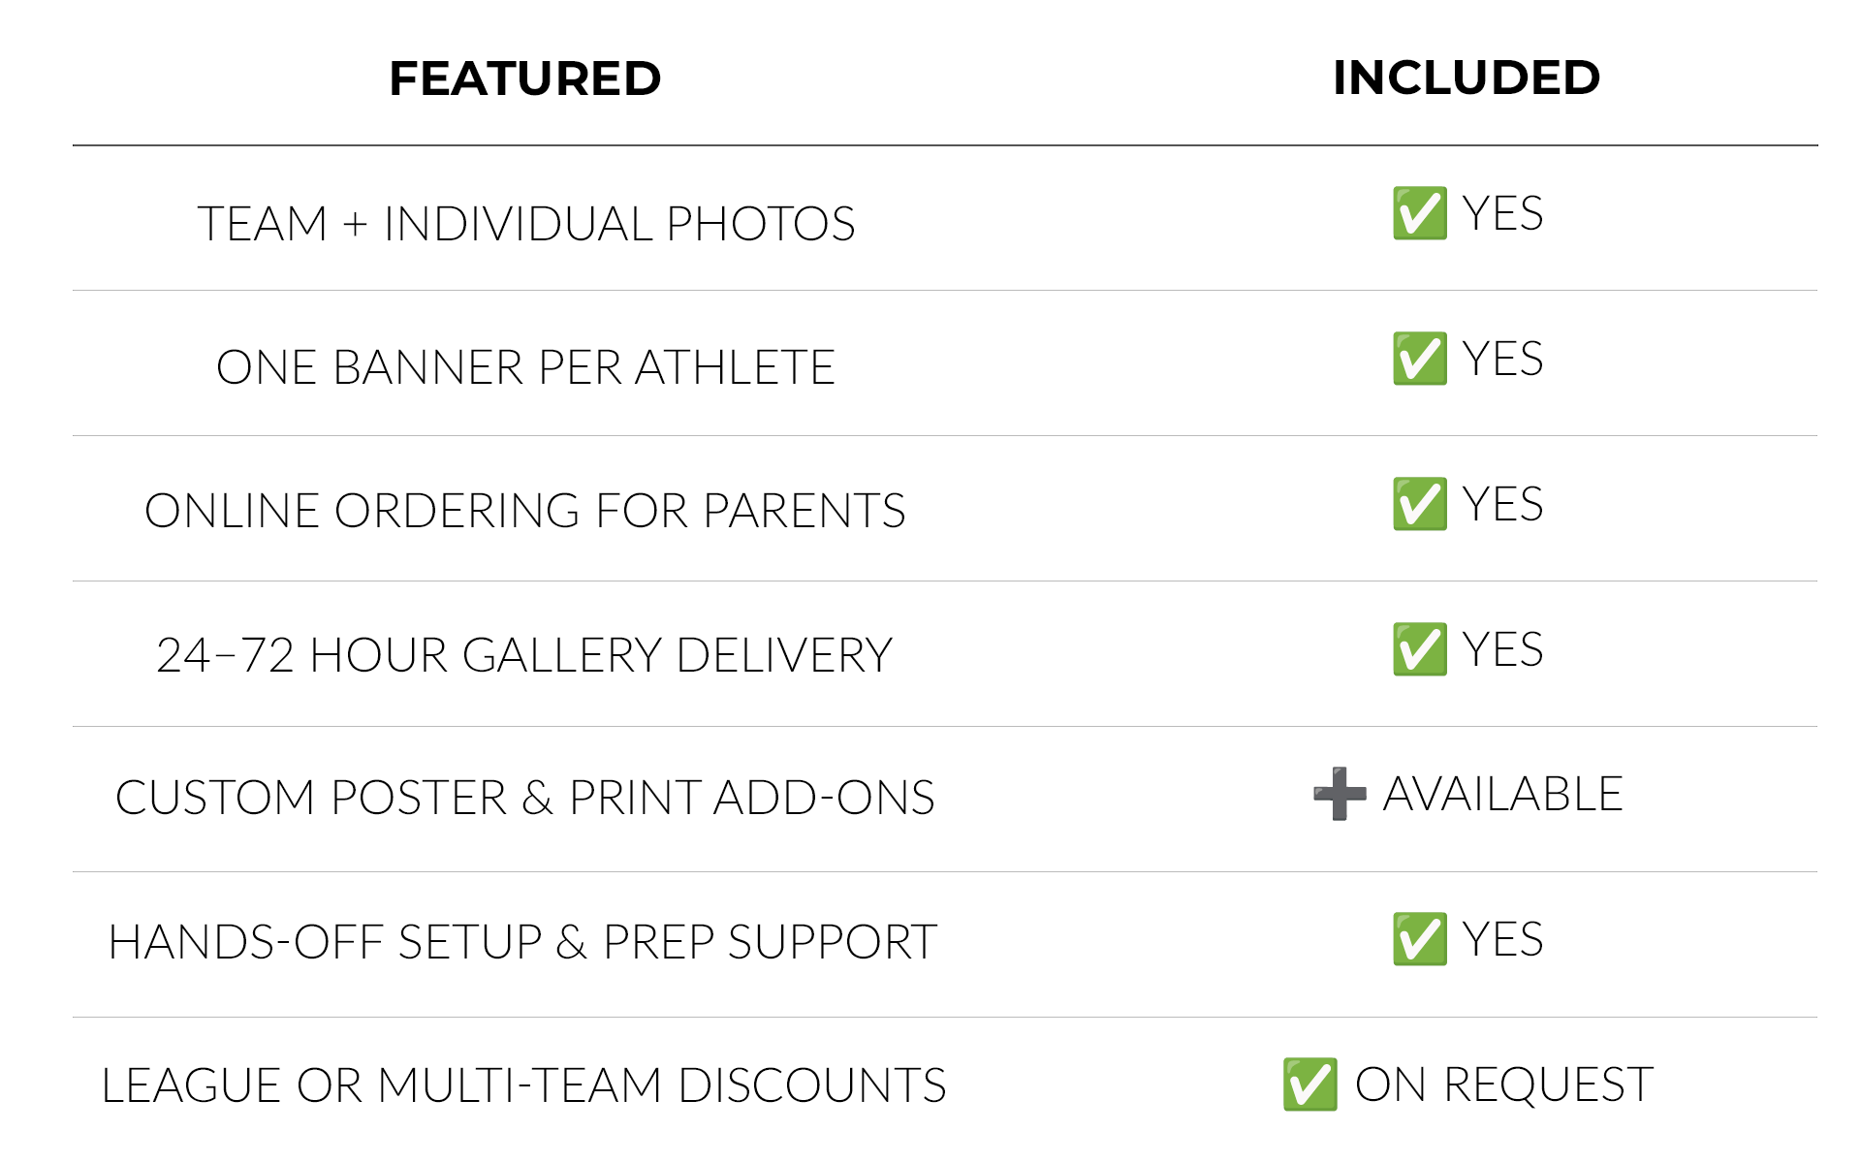Click the checkmark for 24–72 Hour Gallery Delivery
This screenshot has height=1163, width=1861.
(x=1420, y=649)
